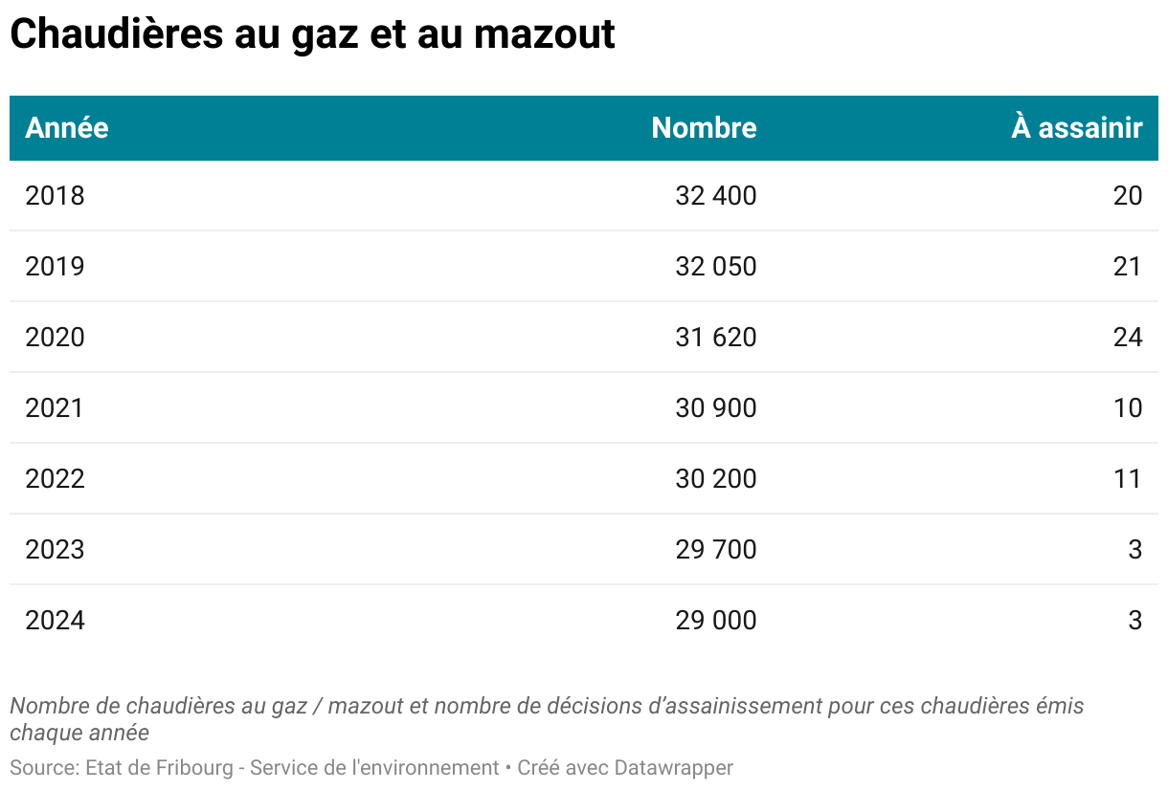The width and height of the screenshot is (1168, 790).
Task: Select the 2020 year cell
Action: point(55,338)
